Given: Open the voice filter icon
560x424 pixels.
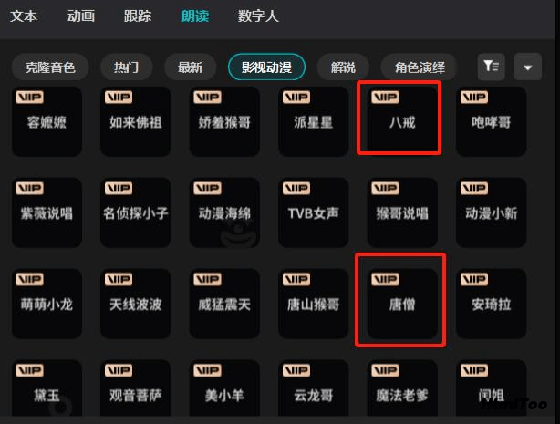Looking at the screenshot, I should (x=491, y=67).
